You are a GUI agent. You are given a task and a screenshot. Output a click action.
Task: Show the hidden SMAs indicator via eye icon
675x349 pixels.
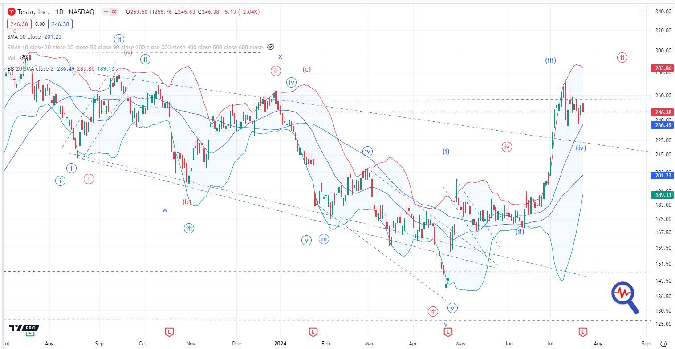coord(270,47)
